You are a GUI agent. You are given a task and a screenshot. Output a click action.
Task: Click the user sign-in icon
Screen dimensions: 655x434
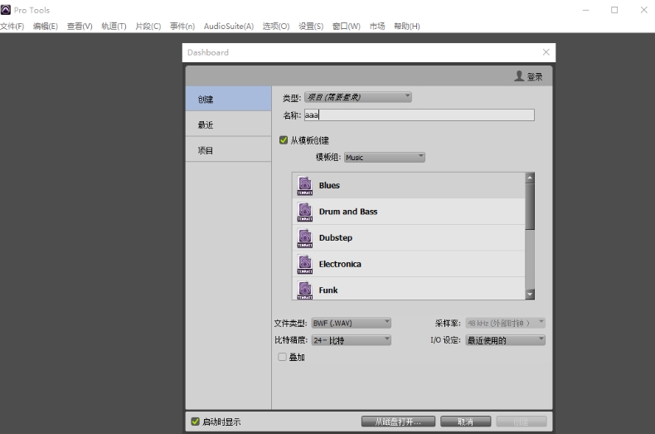[519, 76]
